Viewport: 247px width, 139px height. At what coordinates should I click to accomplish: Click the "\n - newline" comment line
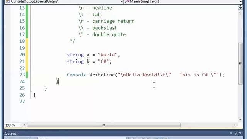coord(95,8)
